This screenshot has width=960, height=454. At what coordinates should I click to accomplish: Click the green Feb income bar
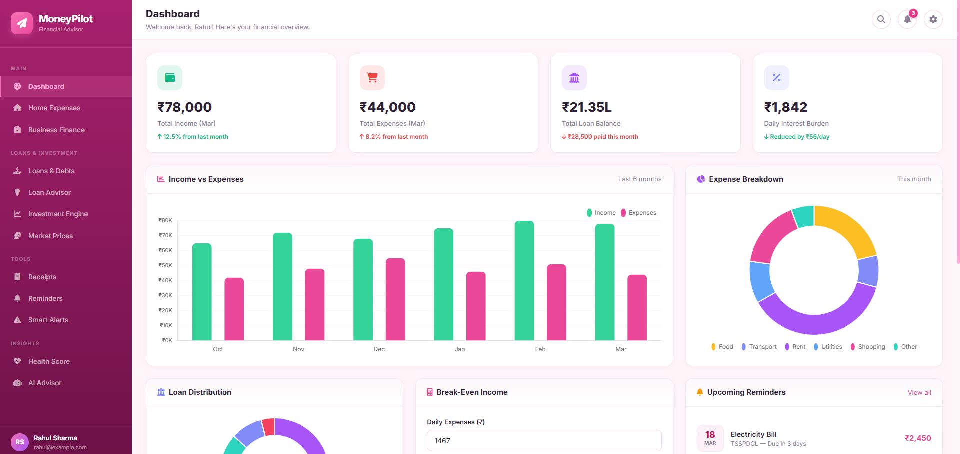[524, 280]
